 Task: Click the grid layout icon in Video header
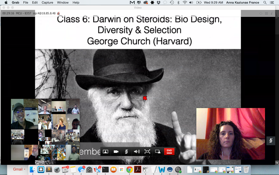[266, 13]
